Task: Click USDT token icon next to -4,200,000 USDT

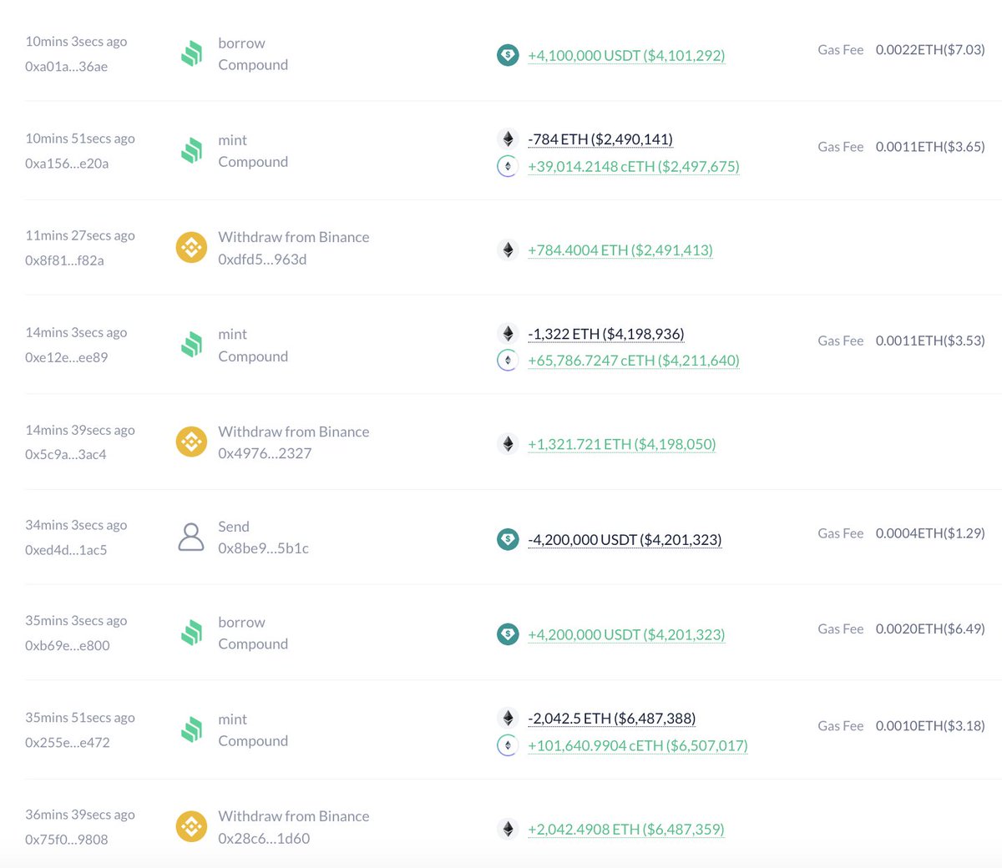Action: (x=508, y=540)
